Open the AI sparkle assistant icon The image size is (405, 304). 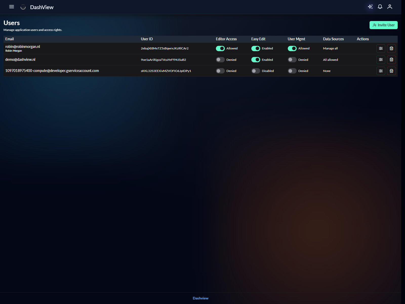(x=370, y=7)
